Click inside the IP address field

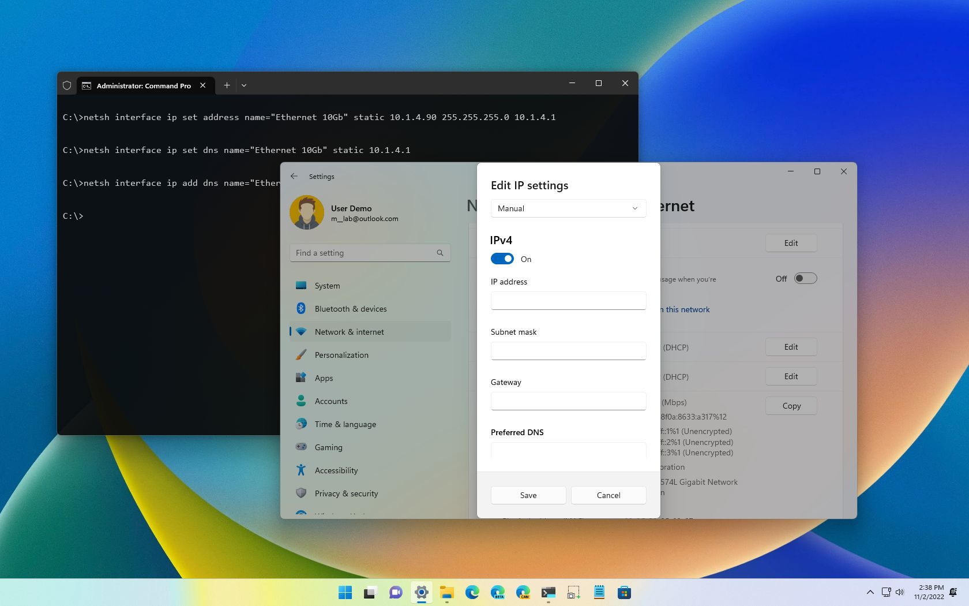568,300
